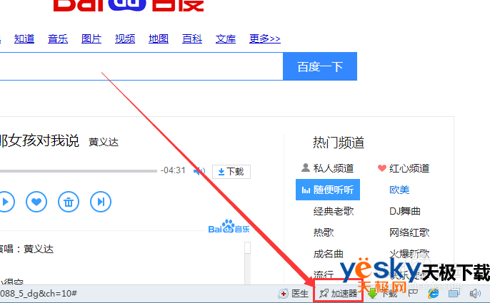This screenshot has width=490, height=303.
Task: Open the 医生 browser doctor tool
Action: (294, 294)
